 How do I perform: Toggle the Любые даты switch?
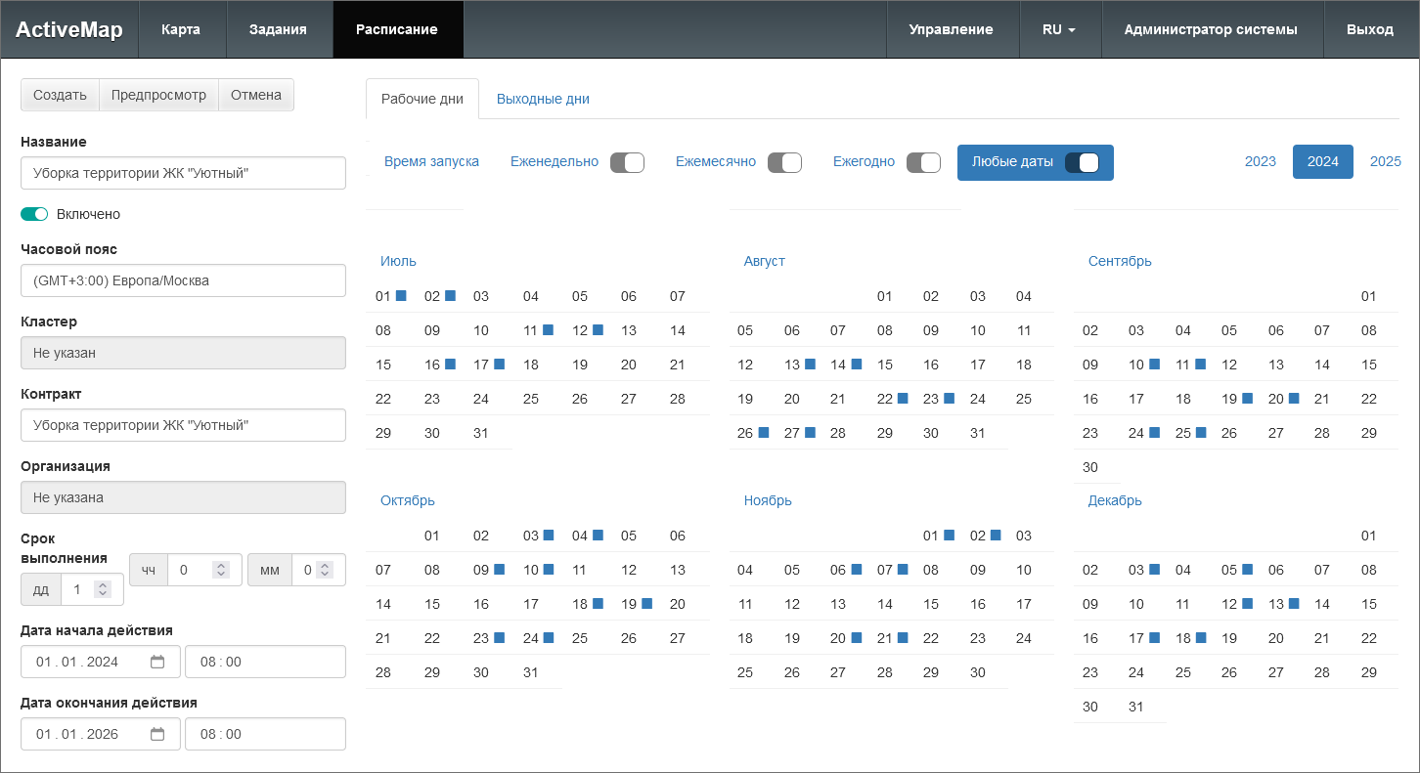click(1082, 162)
